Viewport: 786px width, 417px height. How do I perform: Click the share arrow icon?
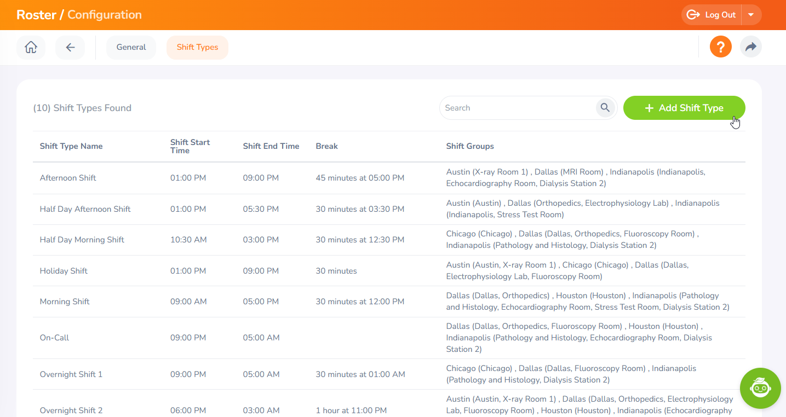click(x=750, y=47)
